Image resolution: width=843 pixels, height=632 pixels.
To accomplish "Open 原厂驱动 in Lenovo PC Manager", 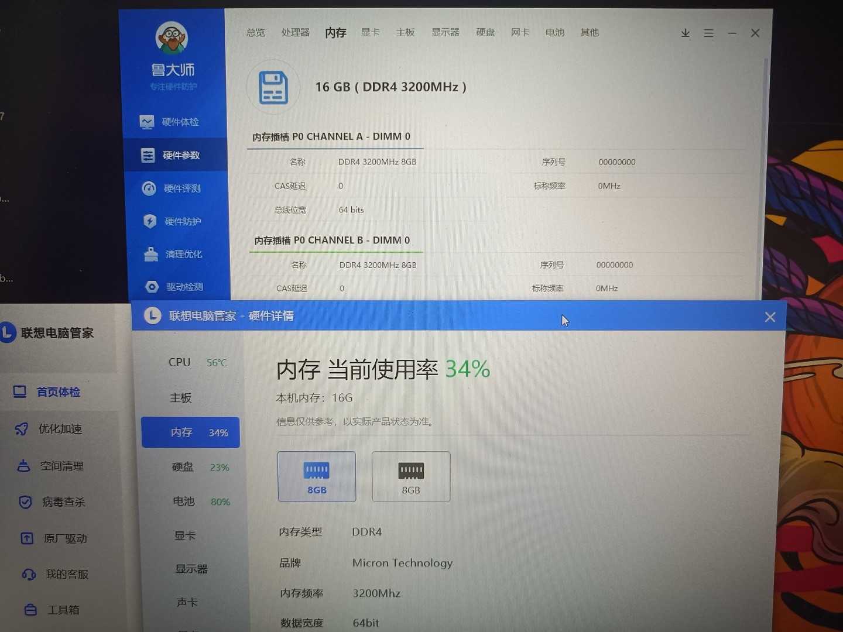I will point(53,538).
